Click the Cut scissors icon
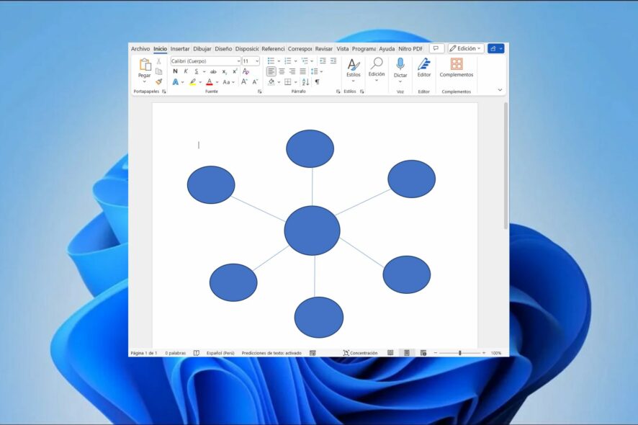 click(x=158, y=61)
